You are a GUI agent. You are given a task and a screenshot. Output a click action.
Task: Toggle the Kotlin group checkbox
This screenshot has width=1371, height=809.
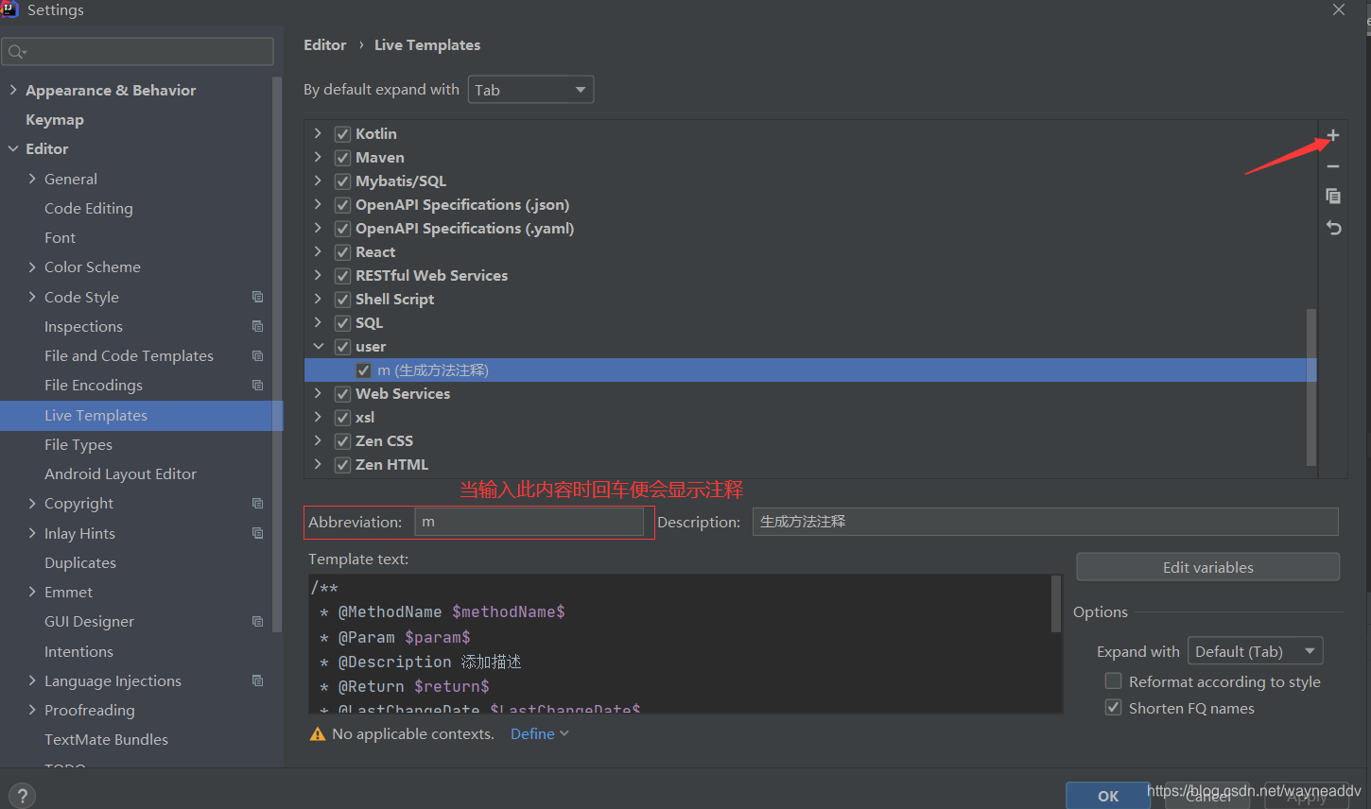[342, 134]
